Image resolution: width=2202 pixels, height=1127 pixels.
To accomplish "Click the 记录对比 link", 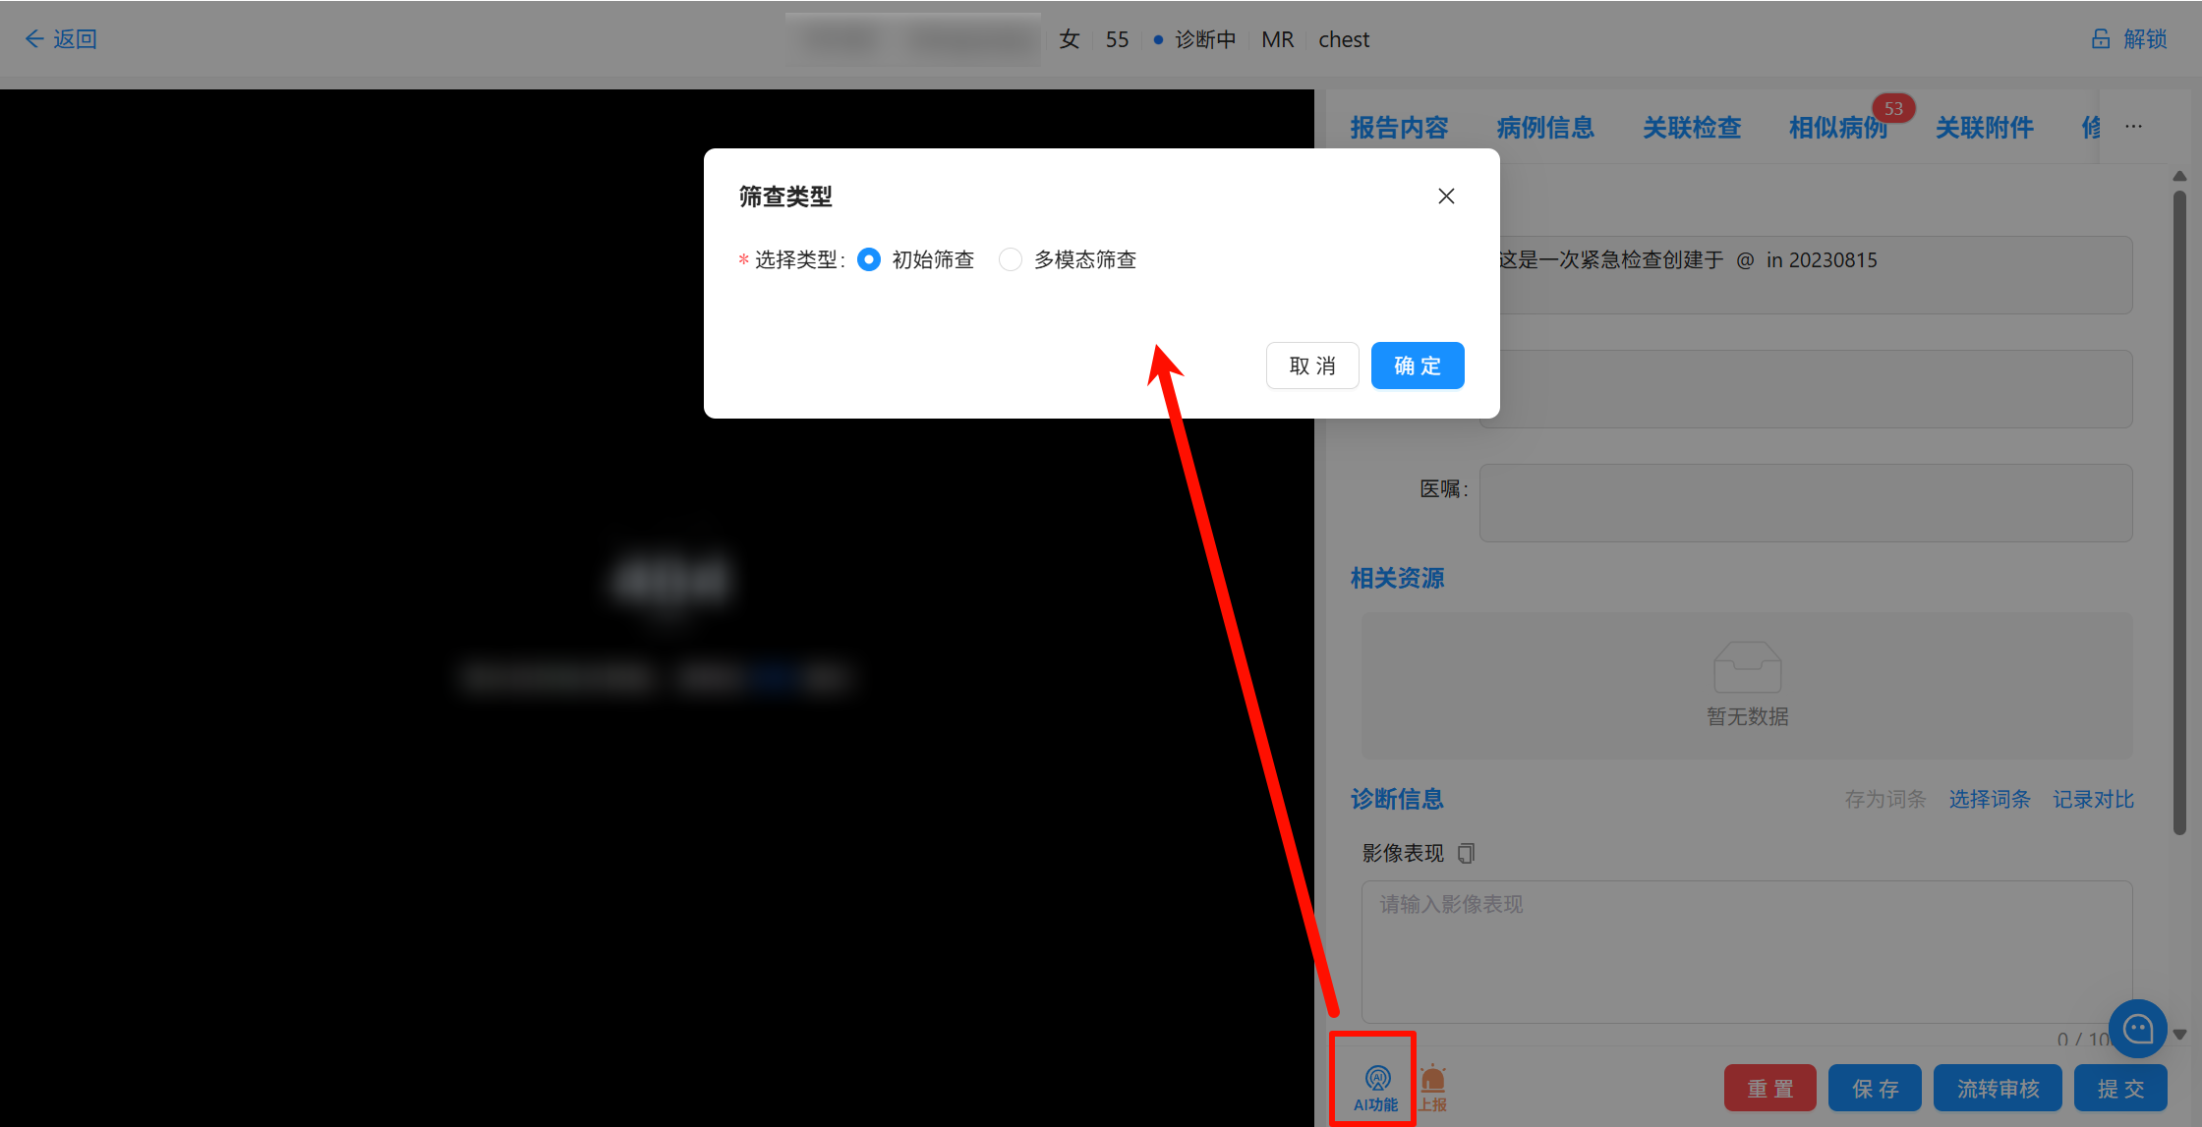I will click(2093, 799).
